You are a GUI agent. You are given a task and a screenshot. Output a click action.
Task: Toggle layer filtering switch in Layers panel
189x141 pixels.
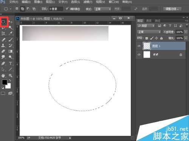(x=187, y=26)
